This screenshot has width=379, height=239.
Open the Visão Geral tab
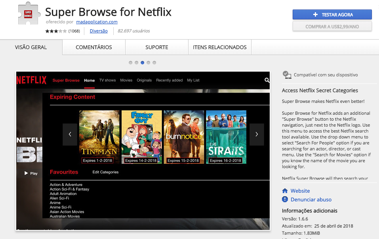point(31,47)
